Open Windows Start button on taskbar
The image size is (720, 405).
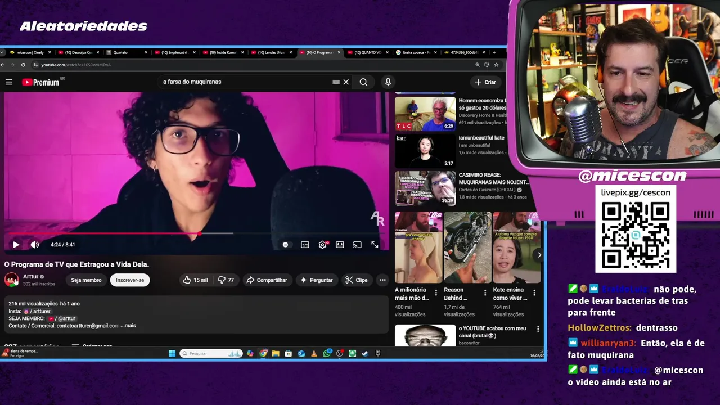[x=172, y=353]
